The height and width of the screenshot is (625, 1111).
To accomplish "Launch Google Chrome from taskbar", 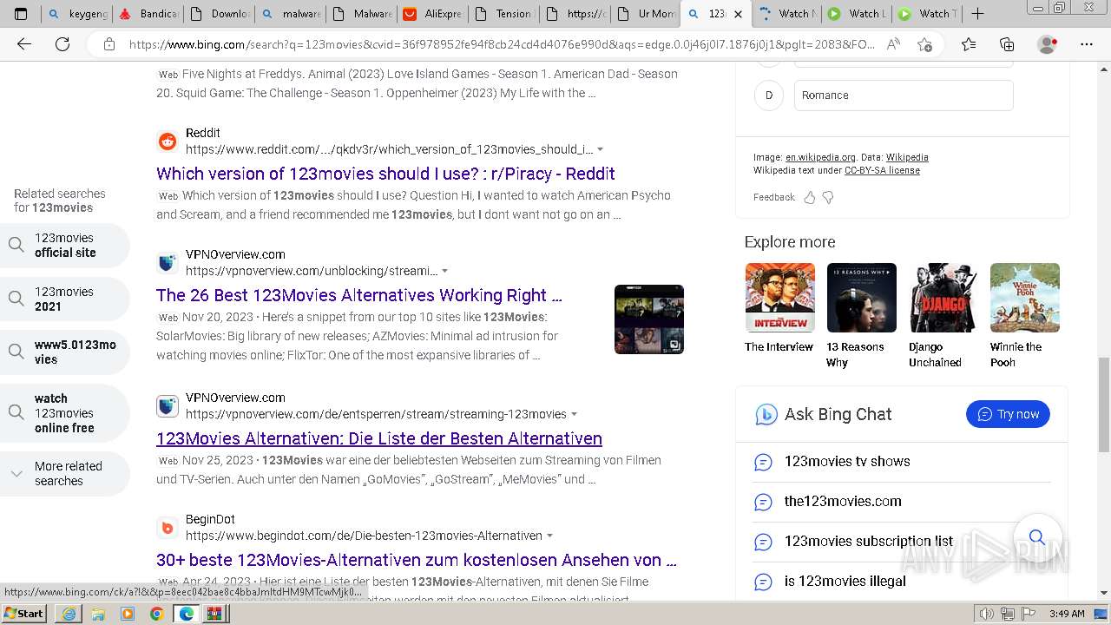I will pos(157,614).
